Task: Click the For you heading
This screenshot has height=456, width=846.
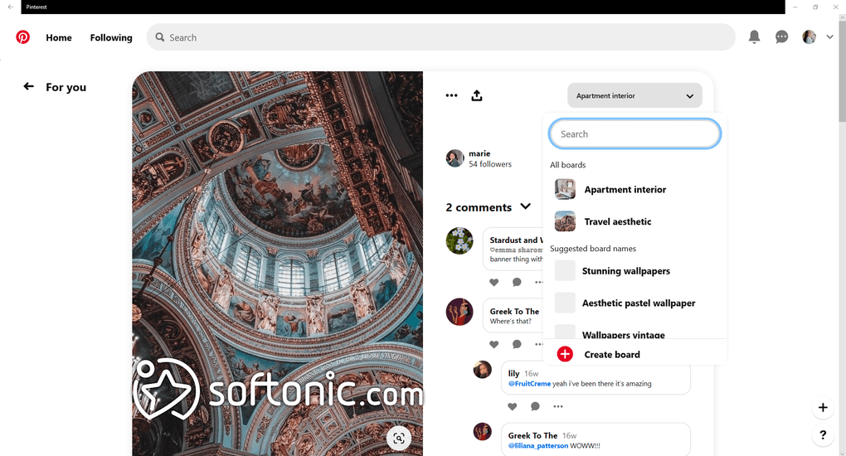Action: tap(66, 87)
